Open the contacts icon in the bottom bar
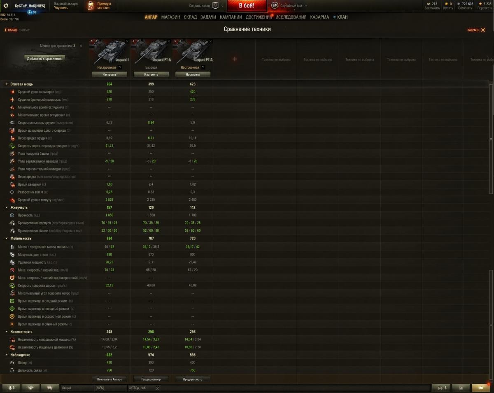 pos(12,388)
